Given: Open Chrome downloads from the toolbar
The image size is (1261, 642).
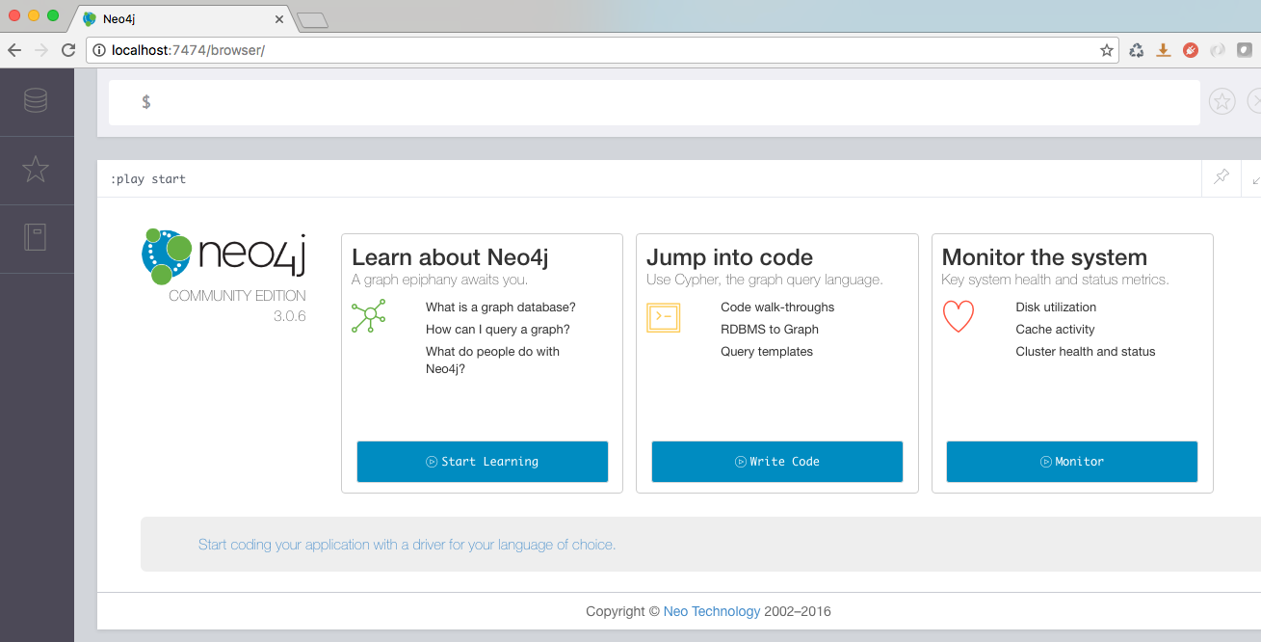Looking at the screenshot, I should click(x=1163, y=49).
